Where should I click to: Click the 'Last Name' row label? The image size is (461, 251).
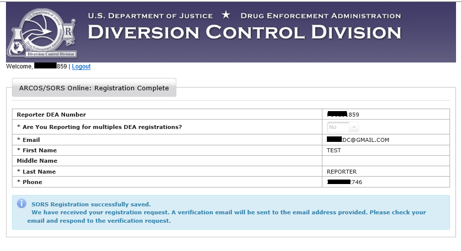36,172
